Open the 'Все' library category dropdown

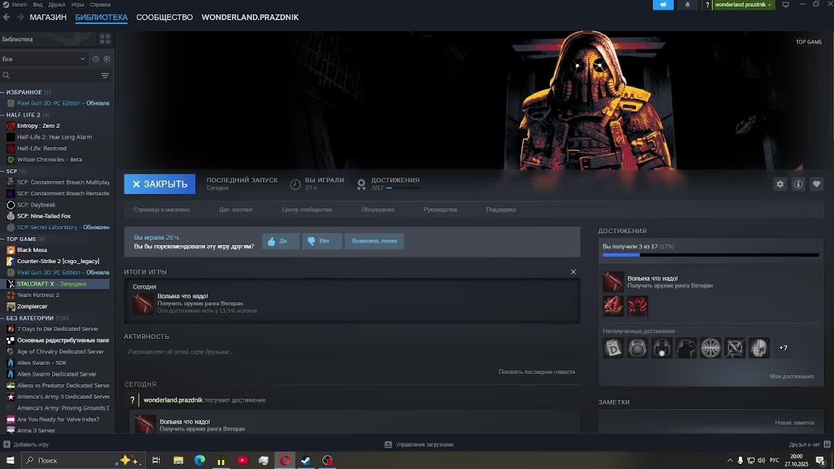coord(44,59)
